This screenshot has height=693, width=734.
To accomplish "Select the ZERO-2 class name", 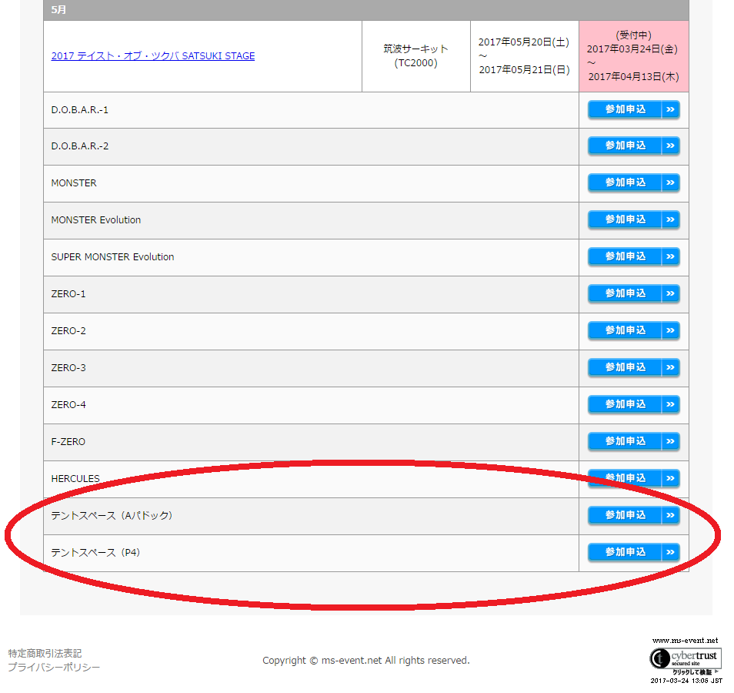I will coord(68,331).
